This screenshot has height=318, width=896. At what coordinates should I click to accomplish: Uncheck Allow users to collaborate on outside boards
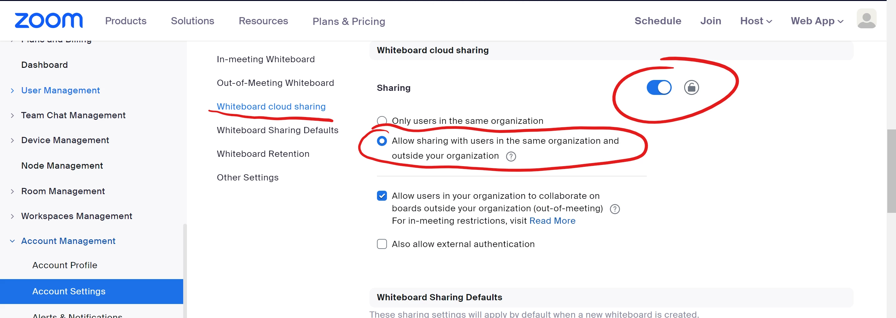click(x=382, y=196)
